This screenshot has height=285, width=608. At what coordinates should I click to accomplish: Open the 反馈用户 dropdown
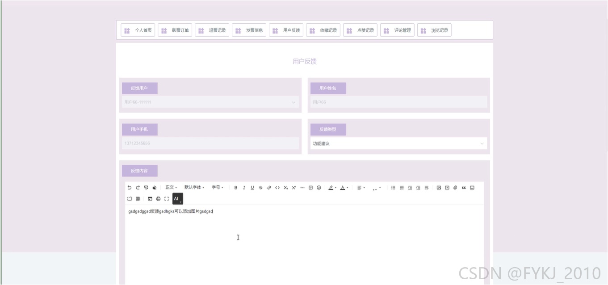point(210,102)
